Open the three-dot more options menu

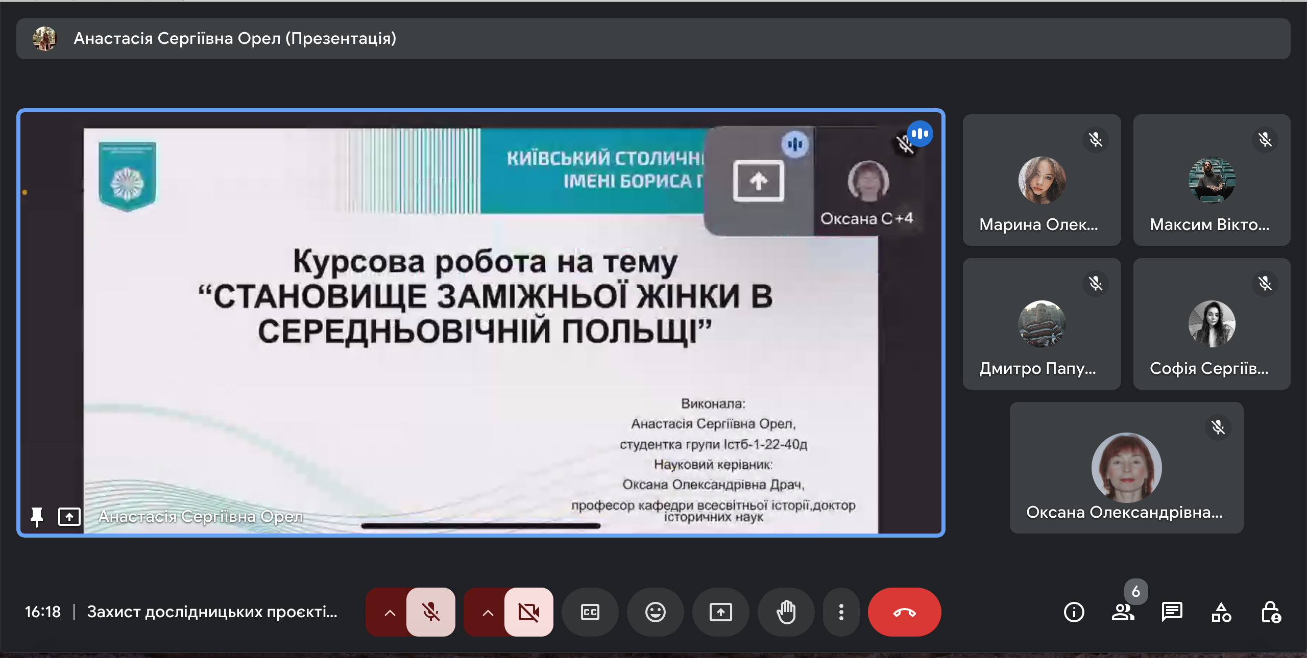(841, 612)
